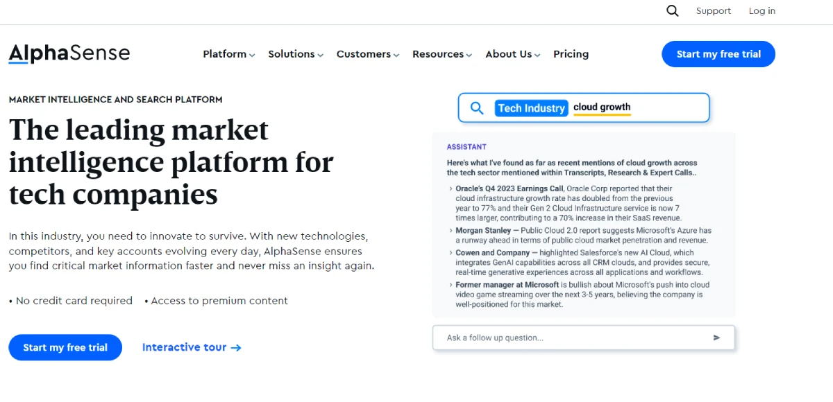Click the AlphaSense logo
Viewport: 833px width, 402px height.
(69, 53)
